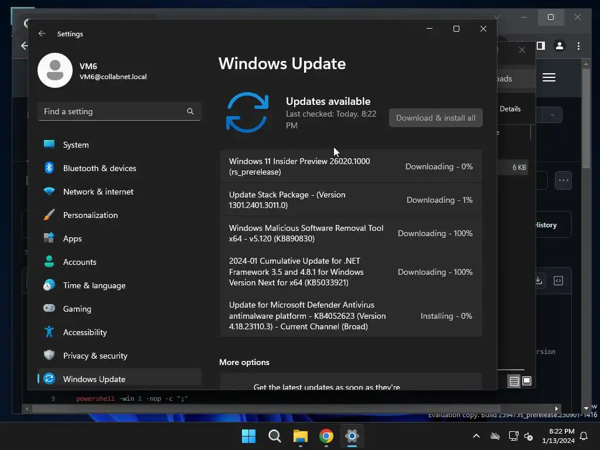Open taskbar Search
600x450 pixels.
tap(274, 436)
